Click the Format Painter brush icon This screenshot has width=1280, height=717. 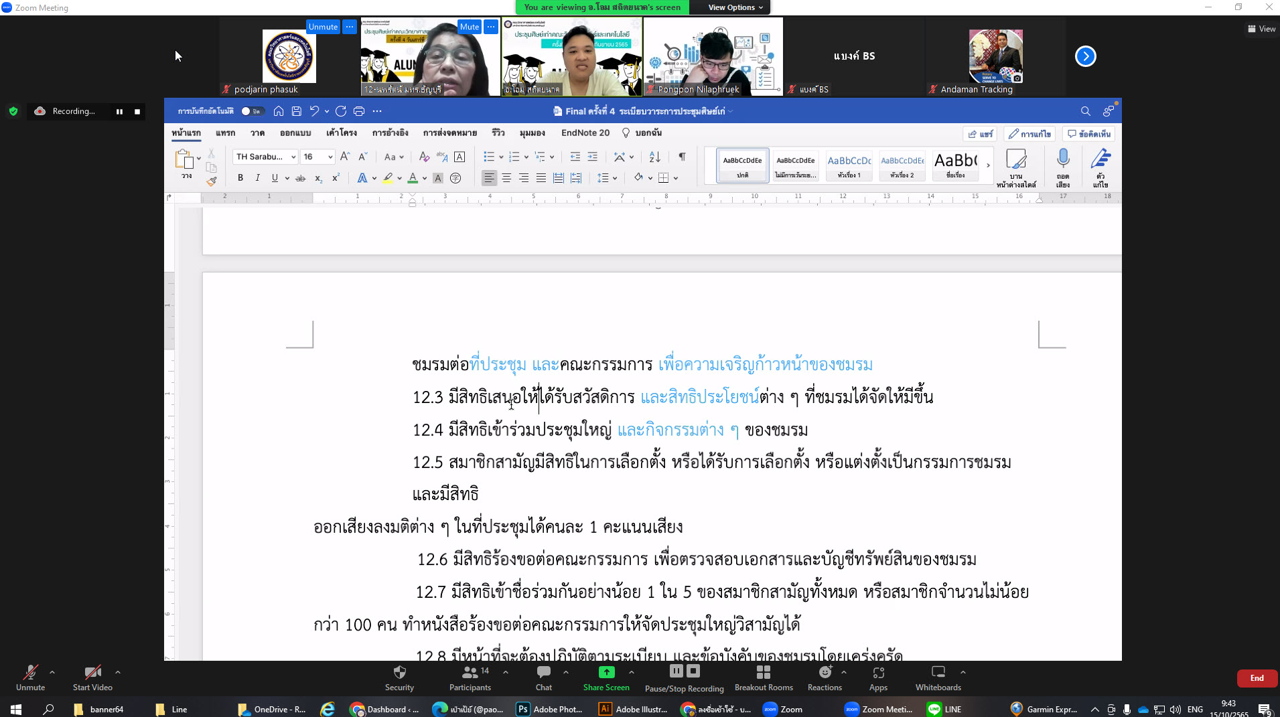[x=212, y=181]
